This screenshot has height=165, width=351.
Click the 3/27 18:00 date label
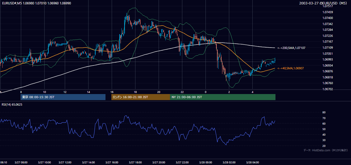tap(135, 163)
